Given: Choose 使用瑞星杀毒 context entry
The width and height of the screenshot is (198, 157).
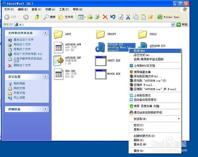Looking at the screenshot, I should [x=155, y=72].
